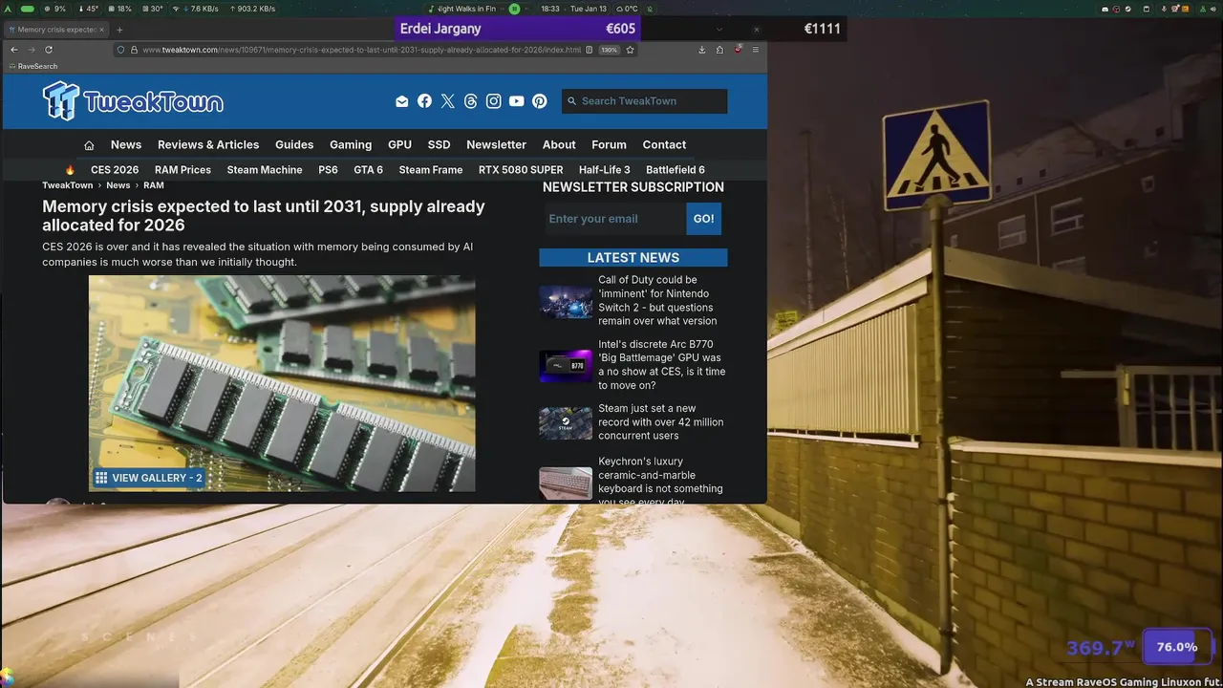Image resolution: width=1223 pixels, height=688 pixels.
Task: Open the Newsletter nav item
Action: [x=496, y=145]
